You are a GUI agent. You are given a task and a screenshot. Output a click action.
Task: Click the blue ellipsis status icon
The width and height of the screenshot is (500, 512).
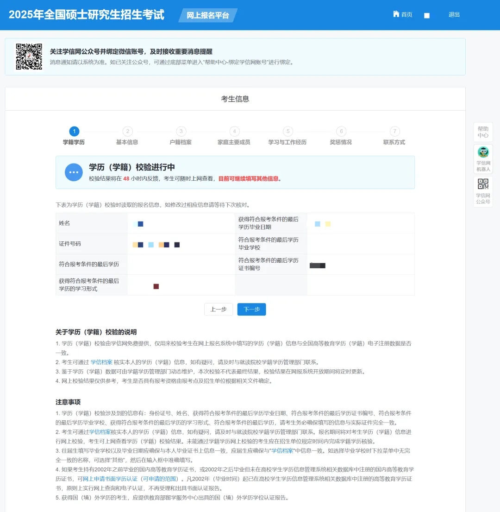(x=74, y=172)
